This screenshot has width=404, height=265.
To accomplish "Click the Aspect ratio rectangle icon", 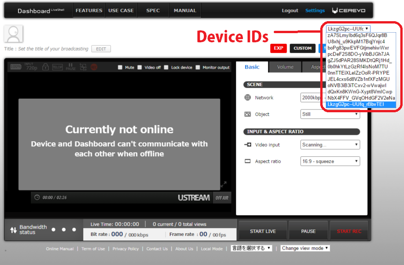I will [x=248, y=161].
